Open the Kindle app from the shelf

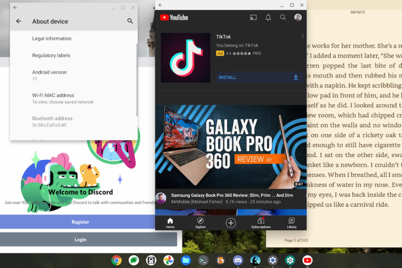click(x=255, y=260)
